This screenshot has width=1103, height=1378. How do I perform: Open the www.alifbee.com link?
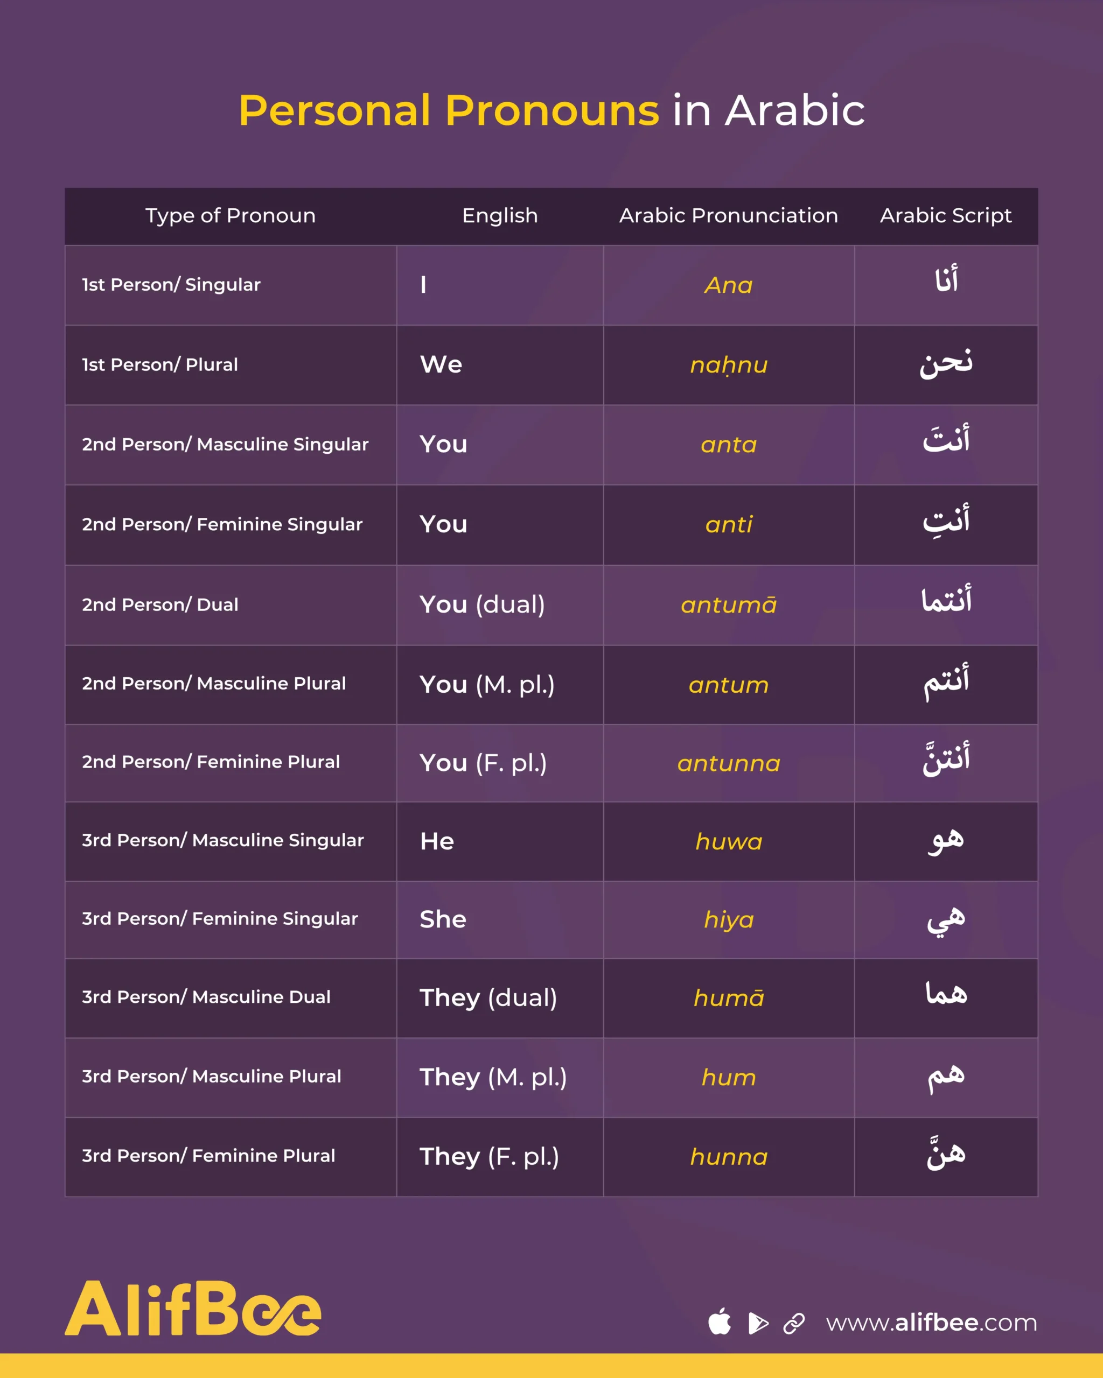[x=931, y=1323]
